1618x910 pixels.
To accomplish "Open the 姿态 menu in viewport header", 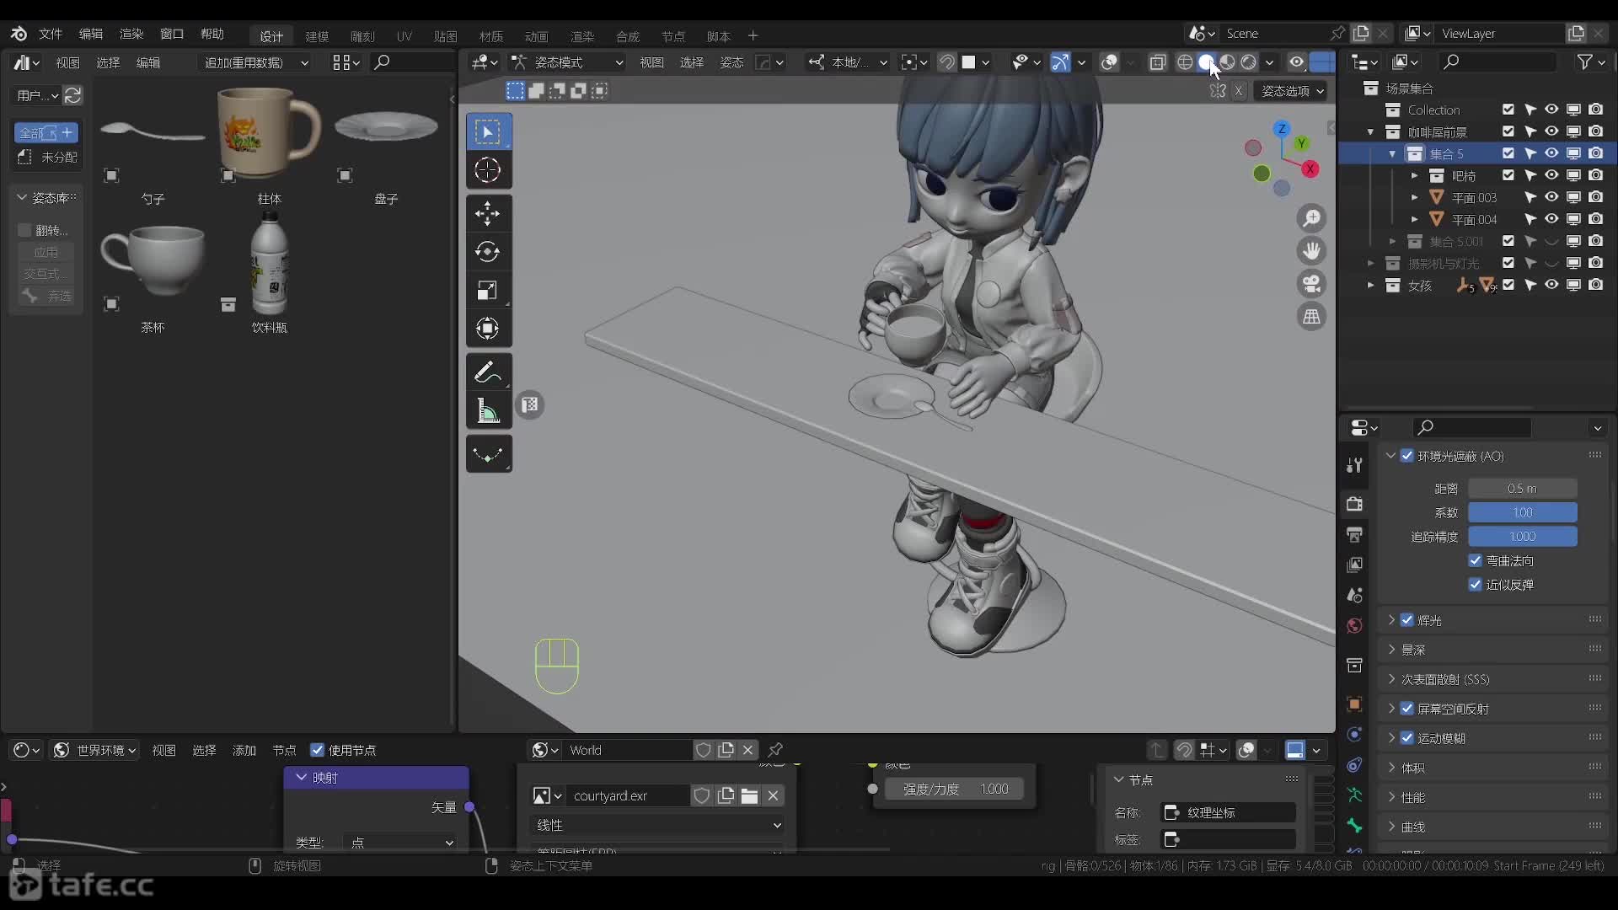I will [731, 62].
